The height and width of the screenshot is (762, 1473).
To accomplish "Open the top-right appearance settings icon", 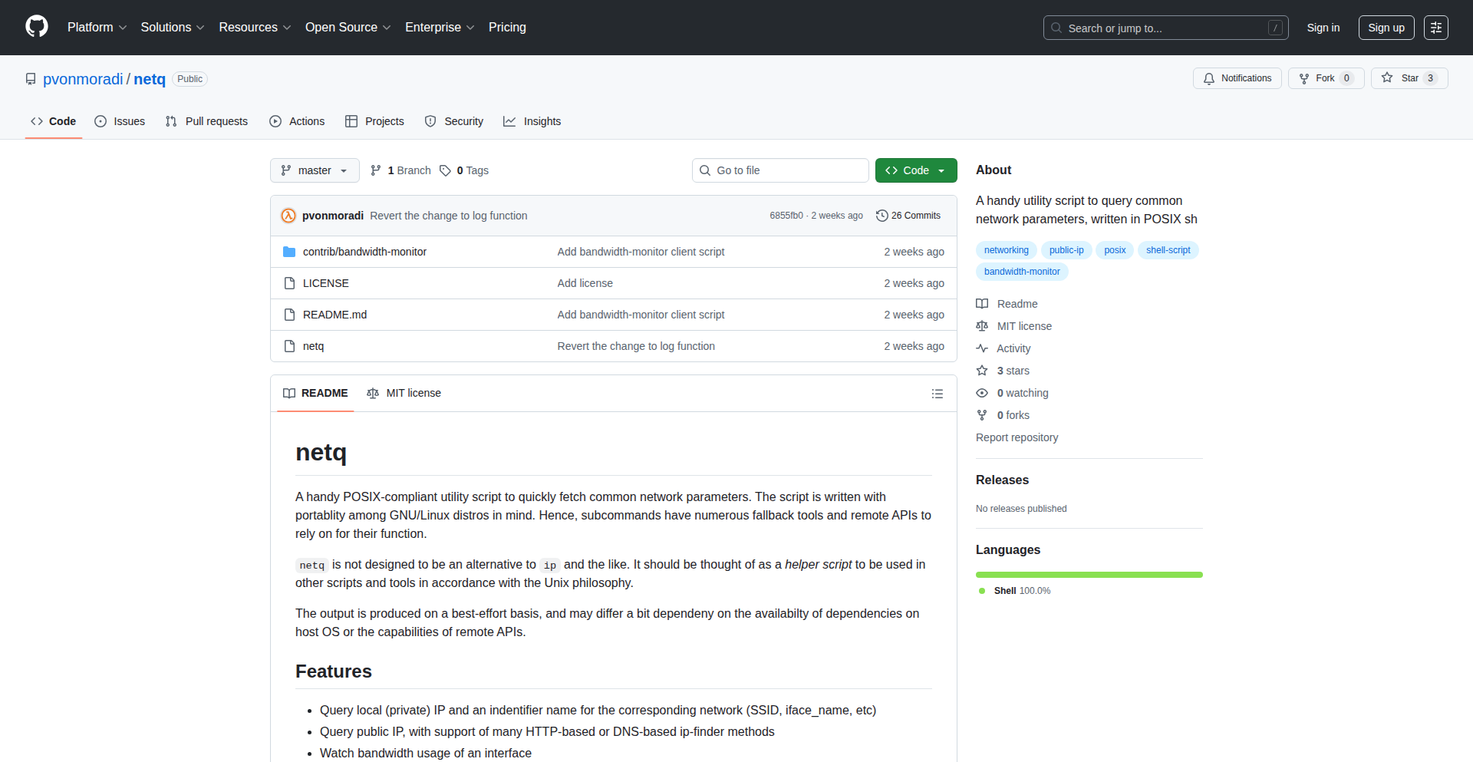I will (1435, 28).
